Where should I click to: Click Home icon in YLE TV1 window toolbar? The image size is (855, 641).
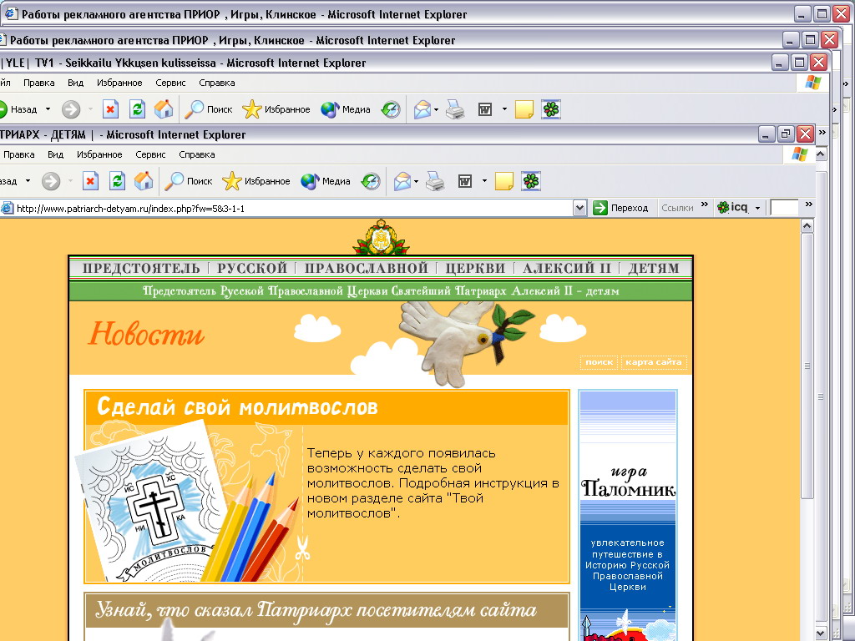pyautogui.click(x=164, y=109)
